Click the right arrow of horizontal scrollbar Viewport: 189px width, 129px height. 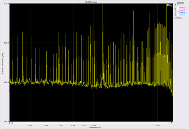point(172,123)
